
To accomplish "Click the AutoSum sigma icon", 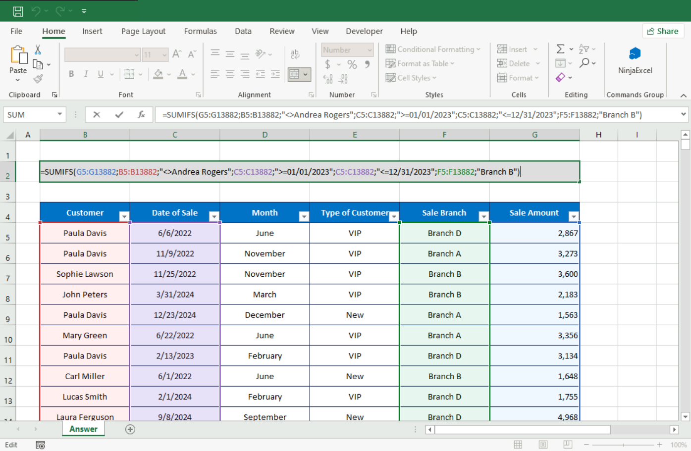I will pyautogui.click(x=560, y=49).
